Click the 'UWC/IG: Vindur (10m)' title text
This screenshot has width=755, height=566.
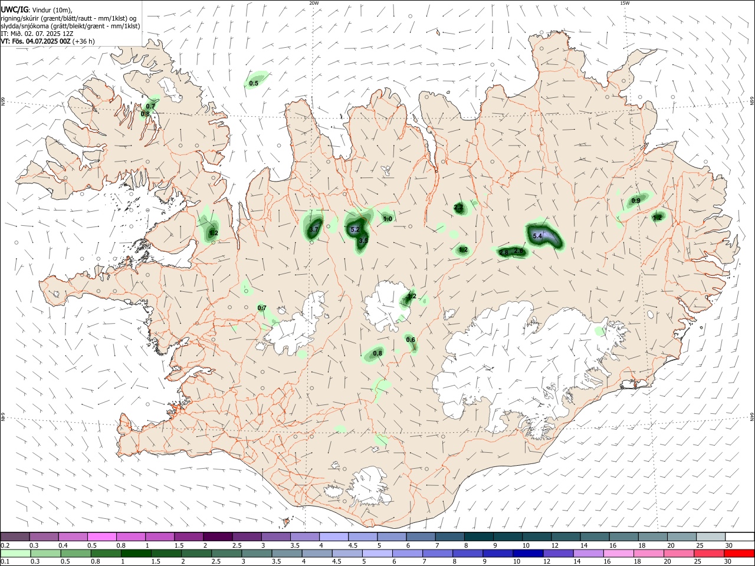[36, 9]
